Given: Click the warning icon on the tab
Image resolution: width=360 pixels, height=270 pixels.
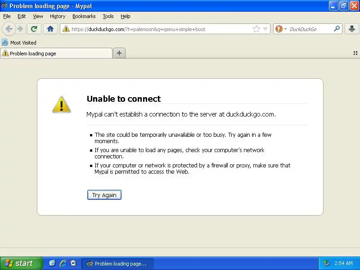Looking at the screenshot, I should pos(5,53).
